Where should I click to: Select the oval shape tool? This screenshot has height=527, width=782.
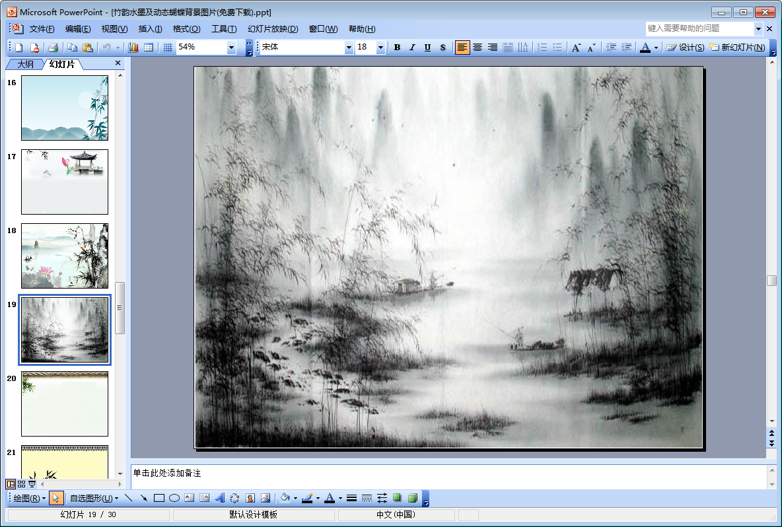coord(174,498)
